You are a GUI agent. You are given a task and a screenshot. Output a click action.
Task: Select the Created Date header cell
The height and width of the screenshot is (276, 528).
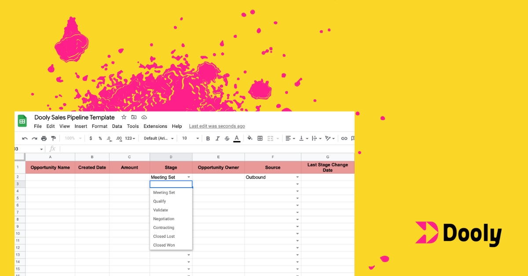92,167
